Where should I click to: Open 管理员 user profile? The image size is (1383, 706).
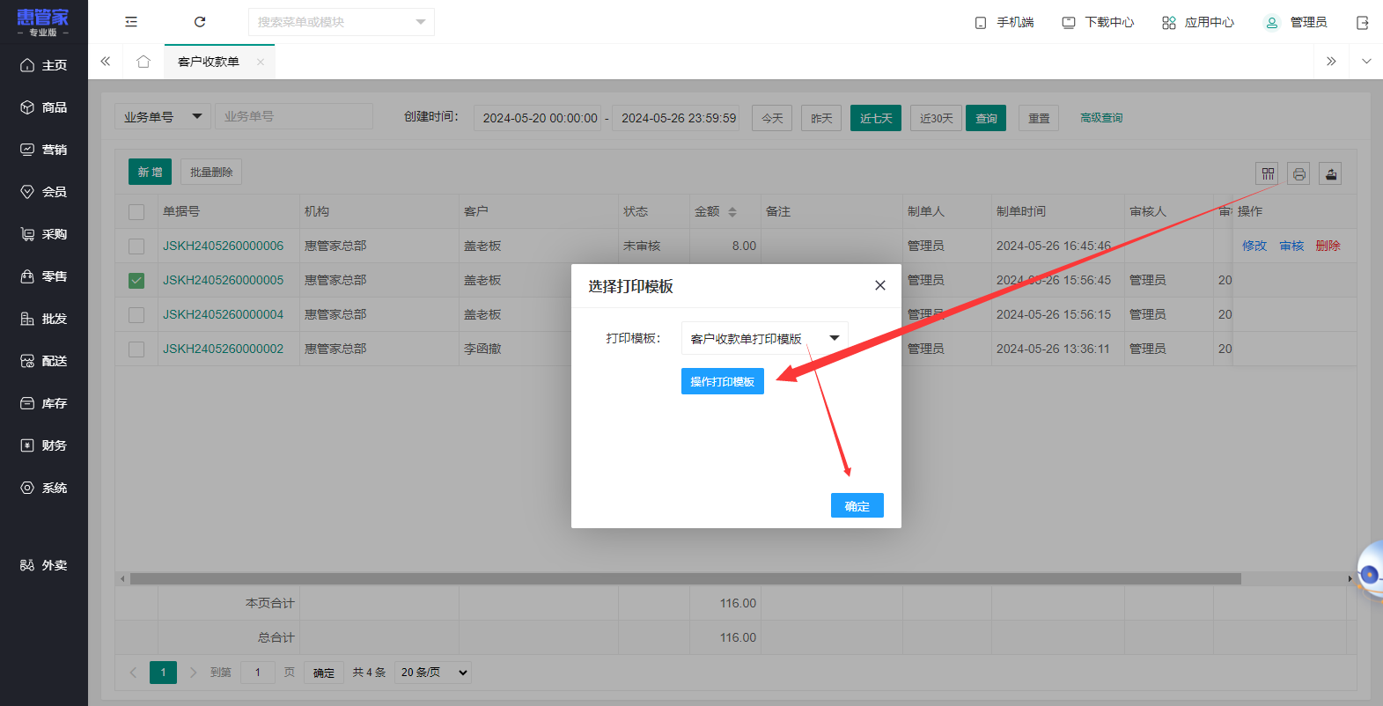[x=1296, y=22]
